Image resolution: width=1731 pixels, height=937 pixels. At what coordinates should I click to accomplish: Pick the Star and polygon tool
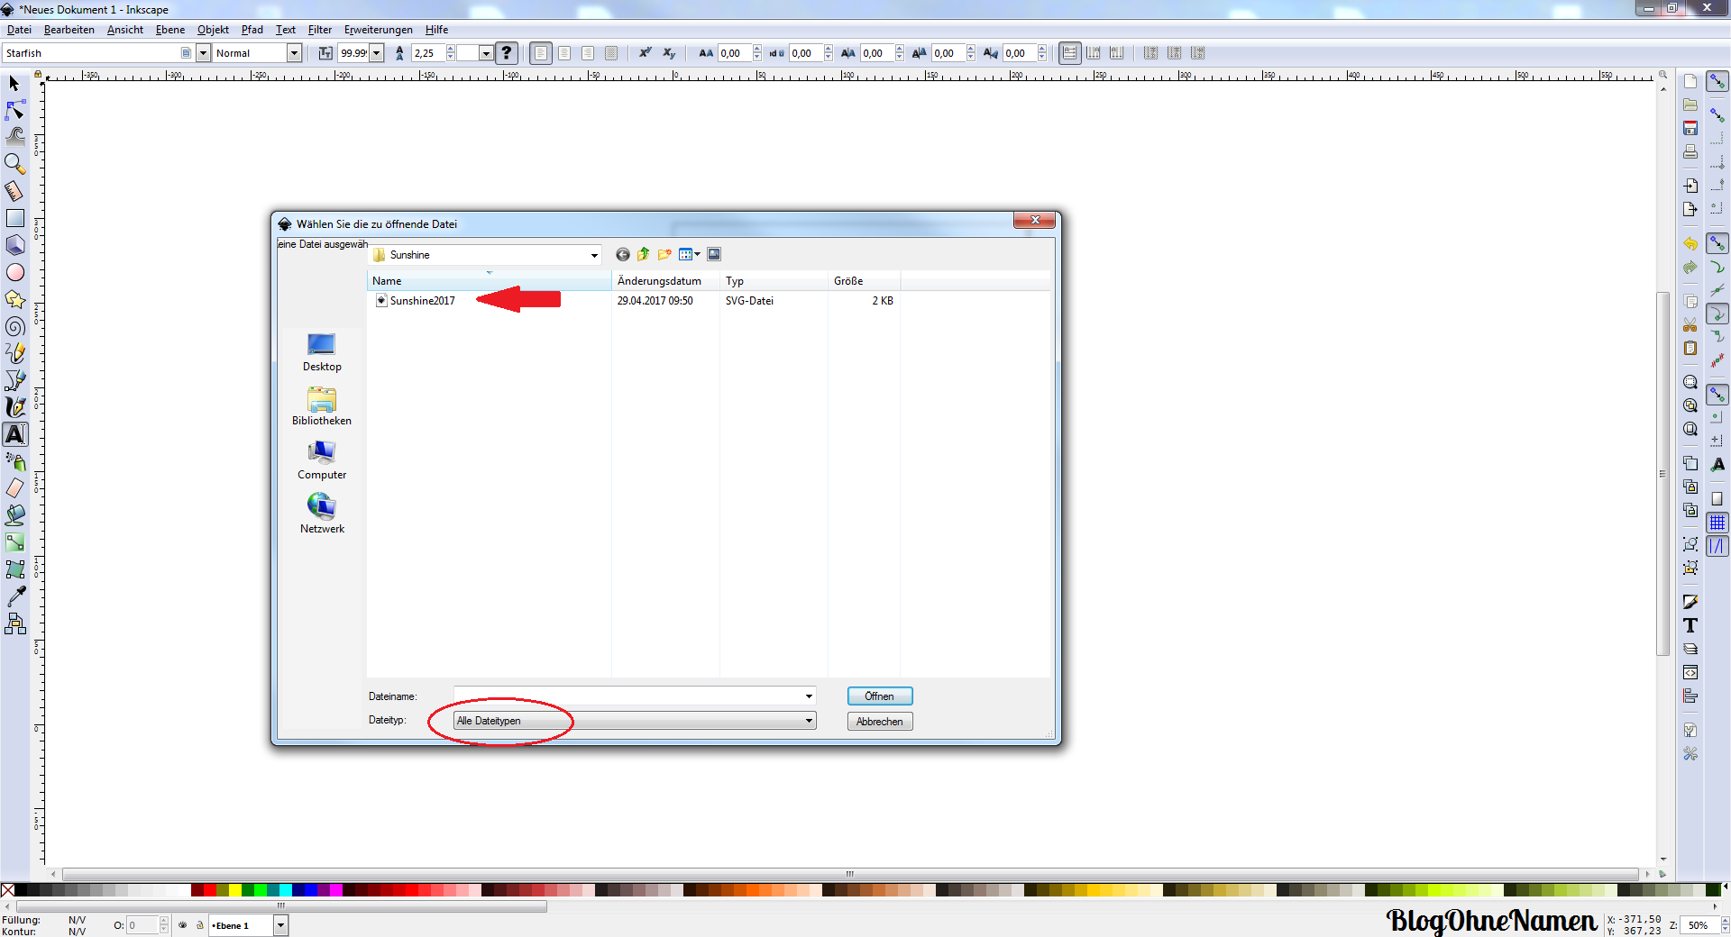coord(15,299)
